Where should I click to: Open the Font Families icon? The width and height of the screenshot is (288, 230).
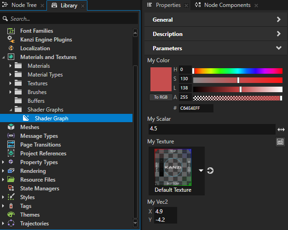click(11, 31)
